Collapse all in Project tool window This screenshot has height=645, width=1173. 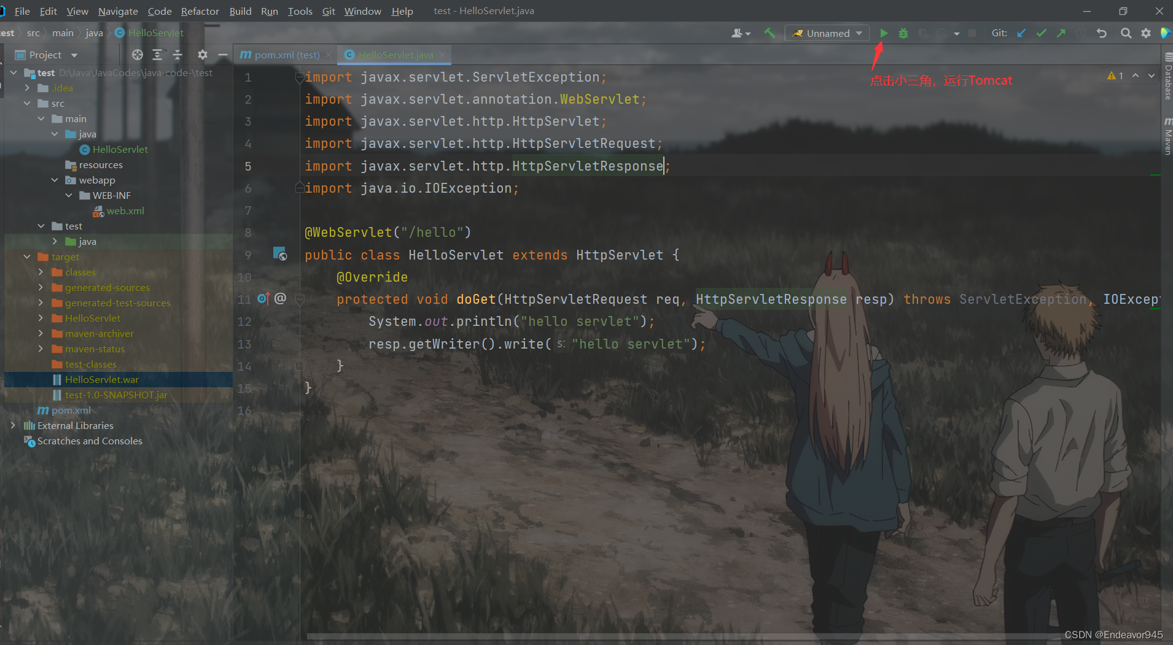177,55
